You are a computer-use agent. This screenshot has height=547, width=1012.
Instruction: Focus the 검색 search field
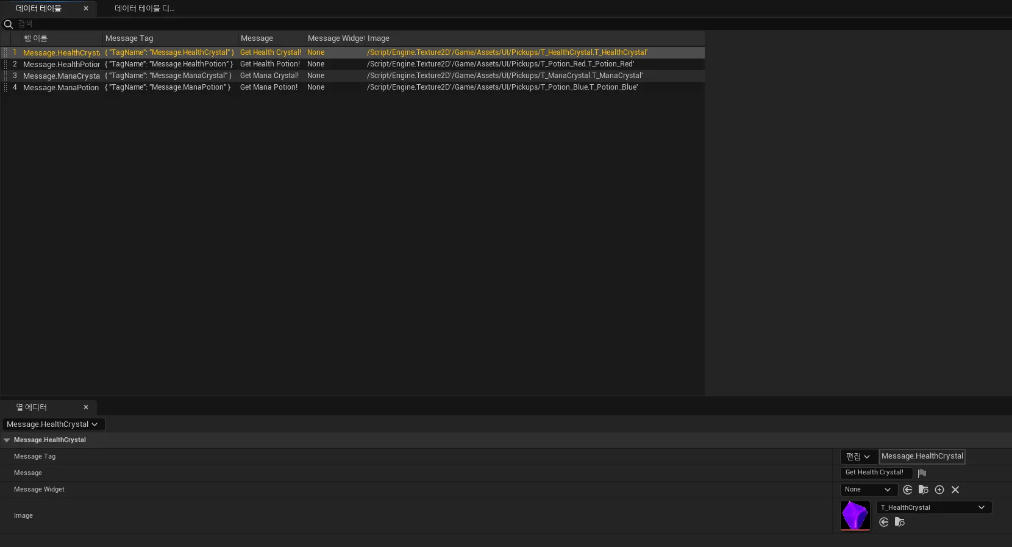[x=512, y=24]
